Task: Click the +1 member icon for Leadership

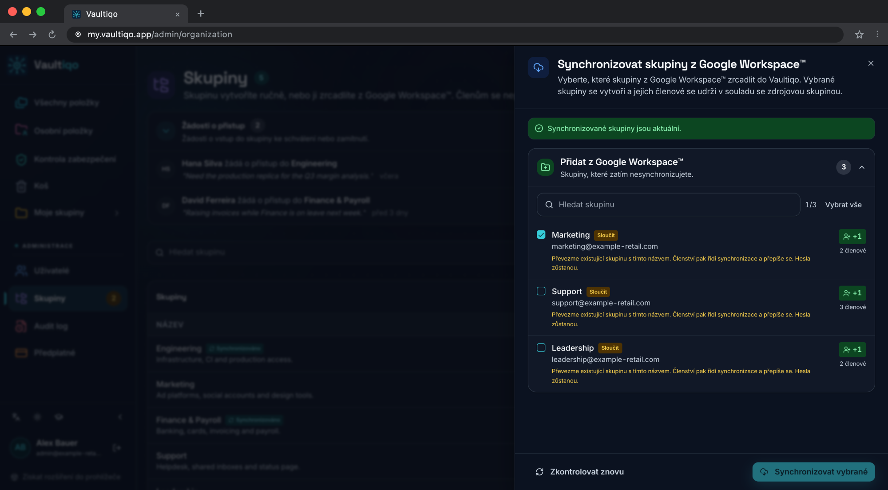Action: (852, 350)
